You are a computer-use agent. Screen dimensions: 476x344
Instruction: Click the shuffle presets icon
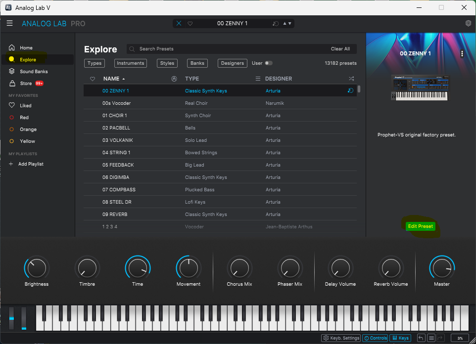tap(351, 79)
